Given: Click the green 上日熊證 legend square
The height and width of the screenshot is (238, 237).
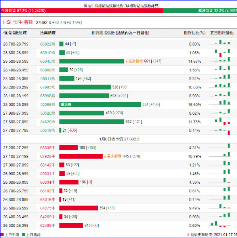Looking at the screenshot, I should coord(23,235).
